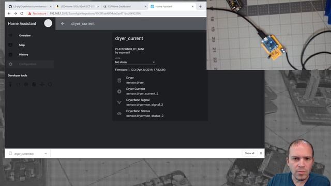
Task: Open the States developer tool icon
Action: tap(18, 84)
